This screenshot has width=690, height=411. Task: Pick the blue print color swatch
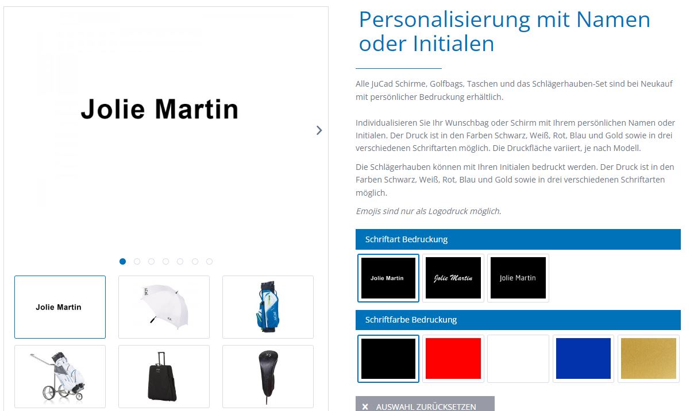[x=584, y=359]
